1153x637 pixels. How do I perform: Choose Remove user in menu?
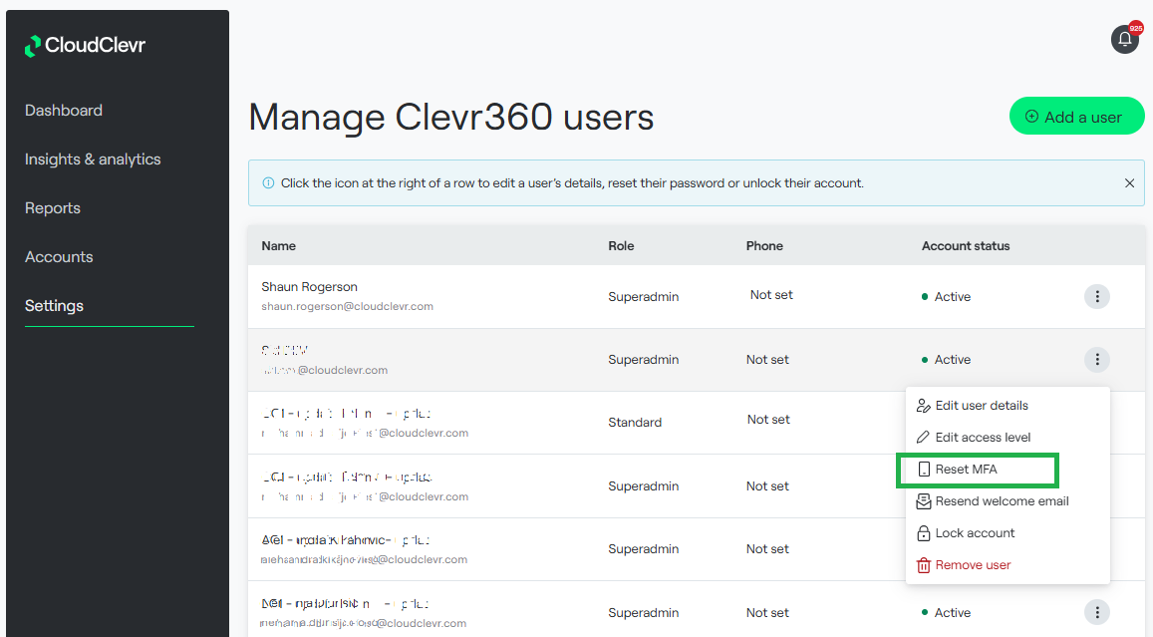[1008, 565]
